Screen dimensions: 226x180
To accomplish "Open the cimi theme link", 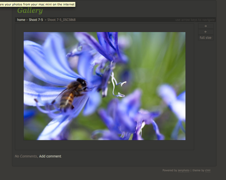I will click(x=208, y=170).
